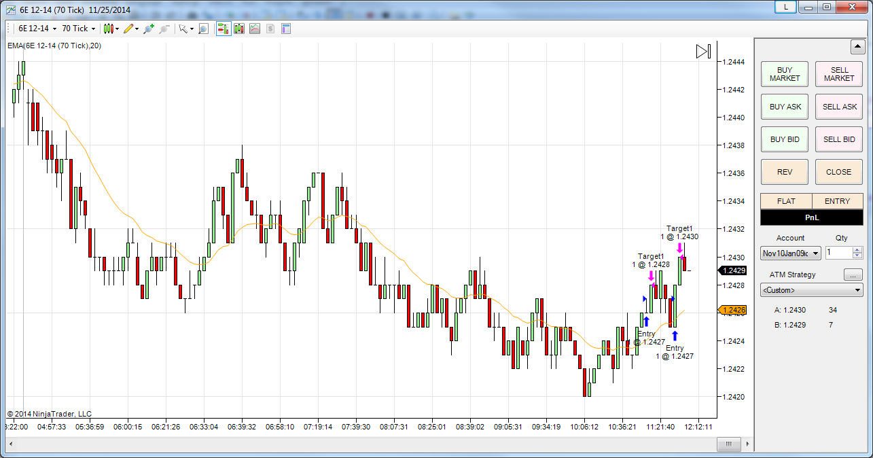Open the chart properties panel icon
The image size is (873, 458).
(286, 29)
